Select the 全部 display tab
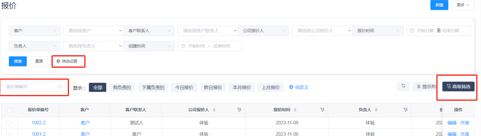The image size is (481, 136). pos(98,87)
